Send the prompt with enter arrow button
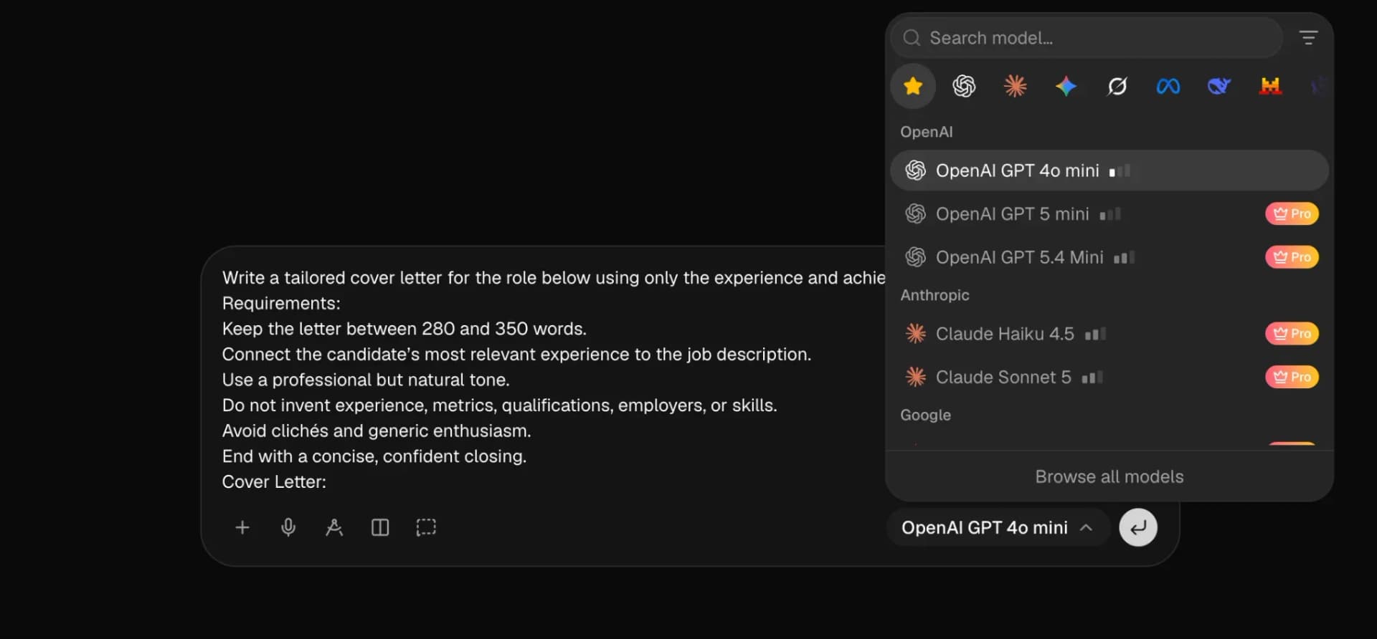Screen dimensions: 1377x639 click(x=1138, y=528)
